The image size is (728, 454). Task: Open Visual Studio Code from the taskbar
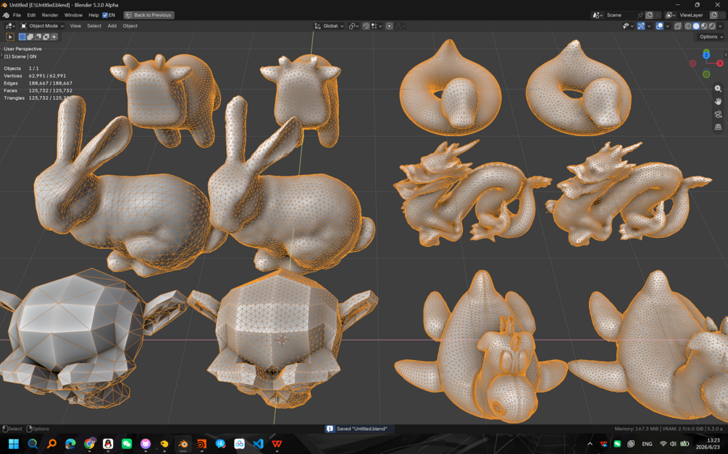(x=258, y=444)
